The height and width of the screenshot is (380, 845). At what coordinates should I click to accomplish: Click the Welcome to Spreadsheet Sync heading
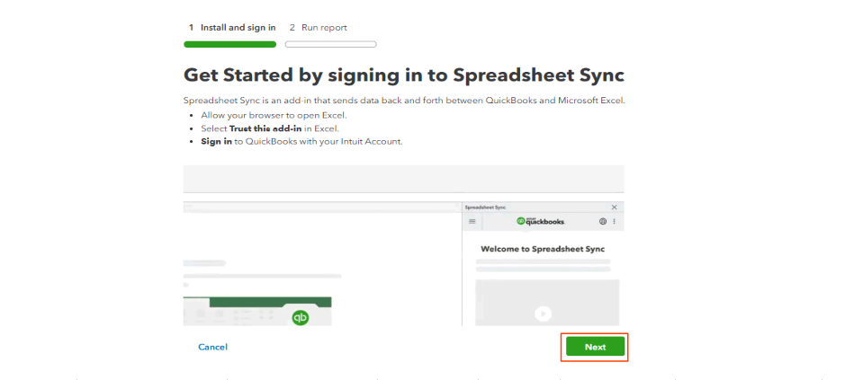543,249
